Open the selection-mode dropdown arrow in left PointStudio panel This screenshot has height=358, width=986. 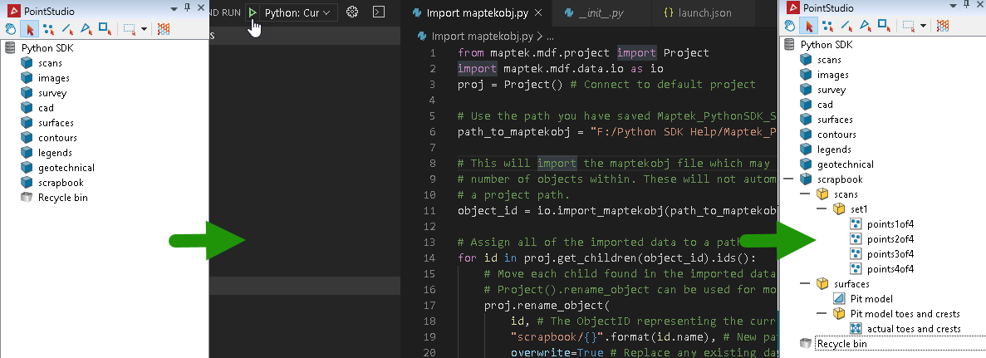pyautogui.click(x=144, y=29)
